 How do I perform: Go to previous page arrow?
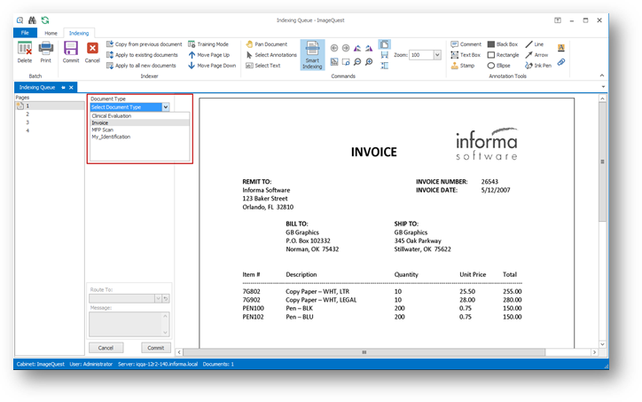pyautogui.click(x=334, y=48)
